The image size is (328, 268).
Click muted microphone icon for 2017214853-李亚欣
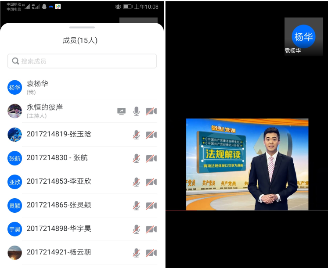(x=137, y=182)
